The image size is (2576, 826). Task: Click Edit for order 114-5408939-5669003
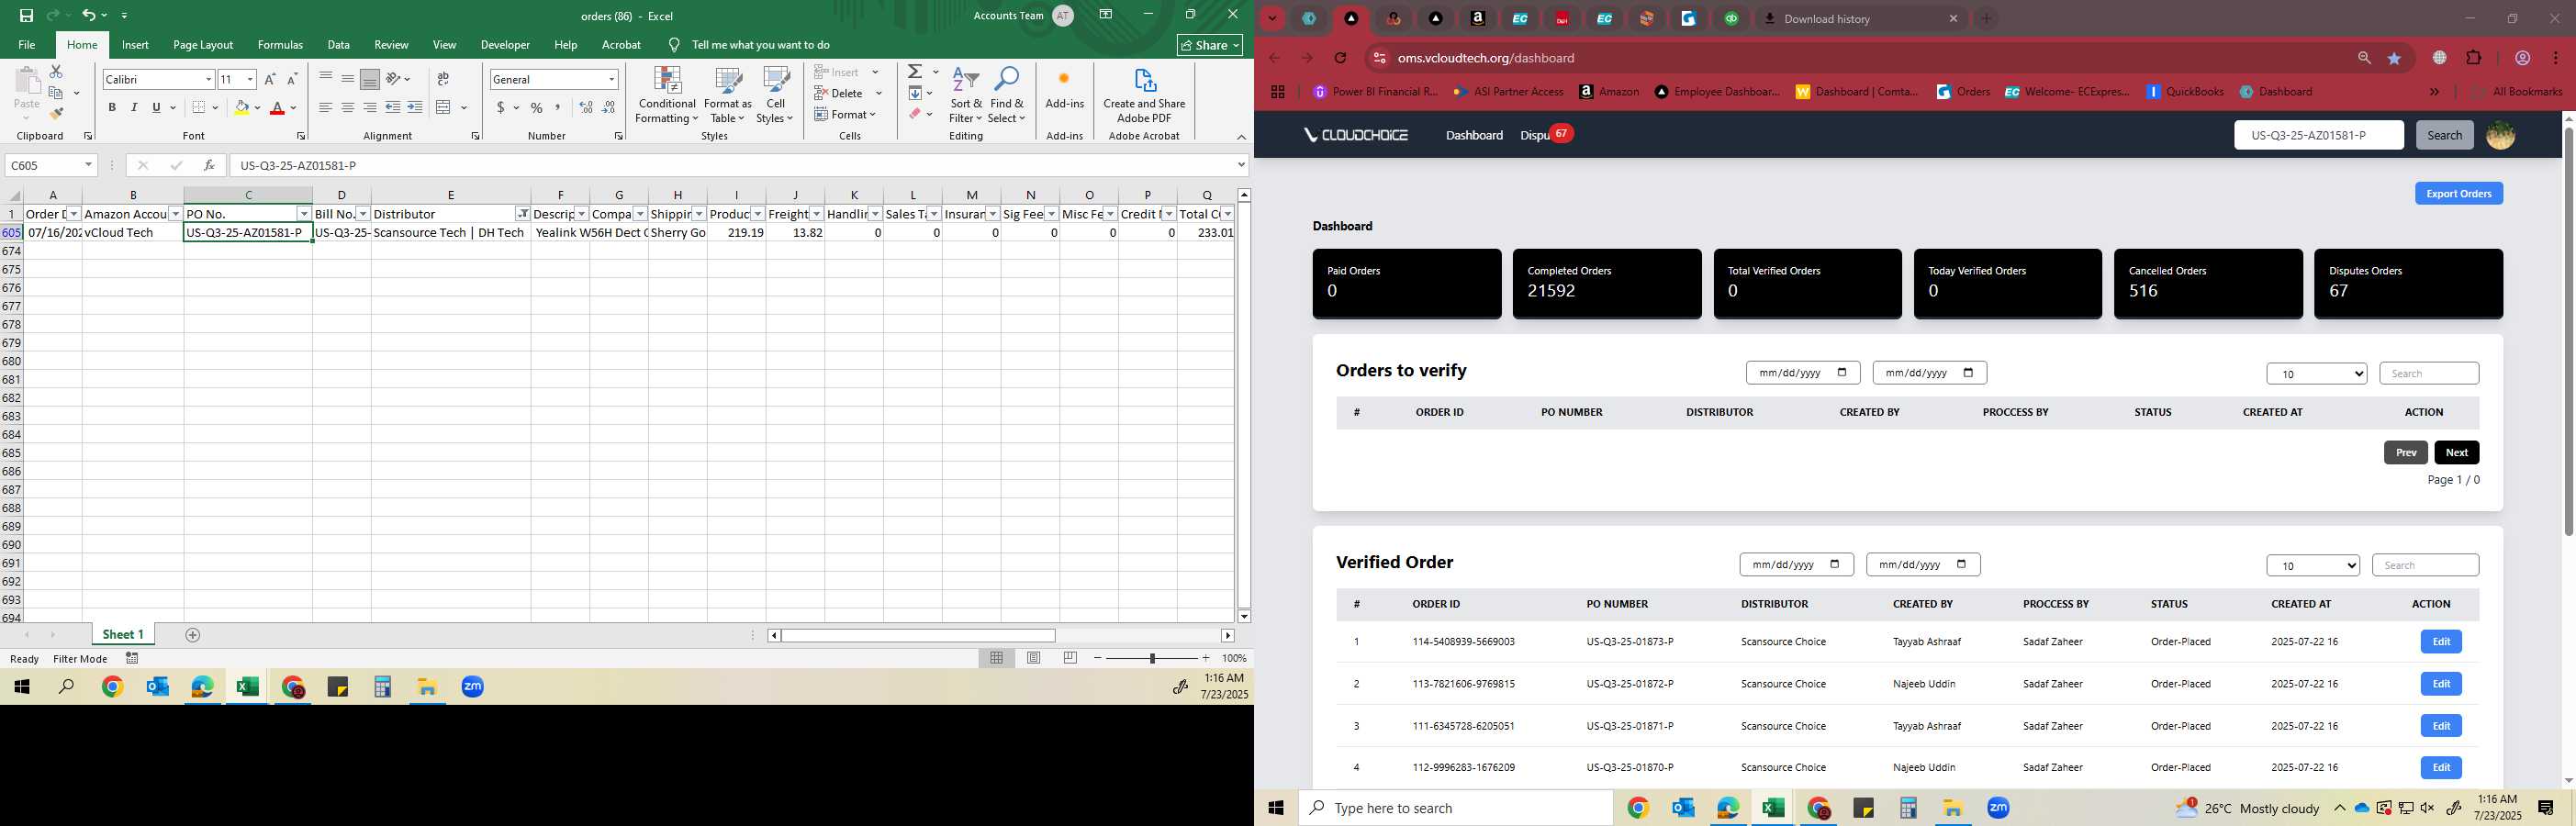coord(2440,642)
